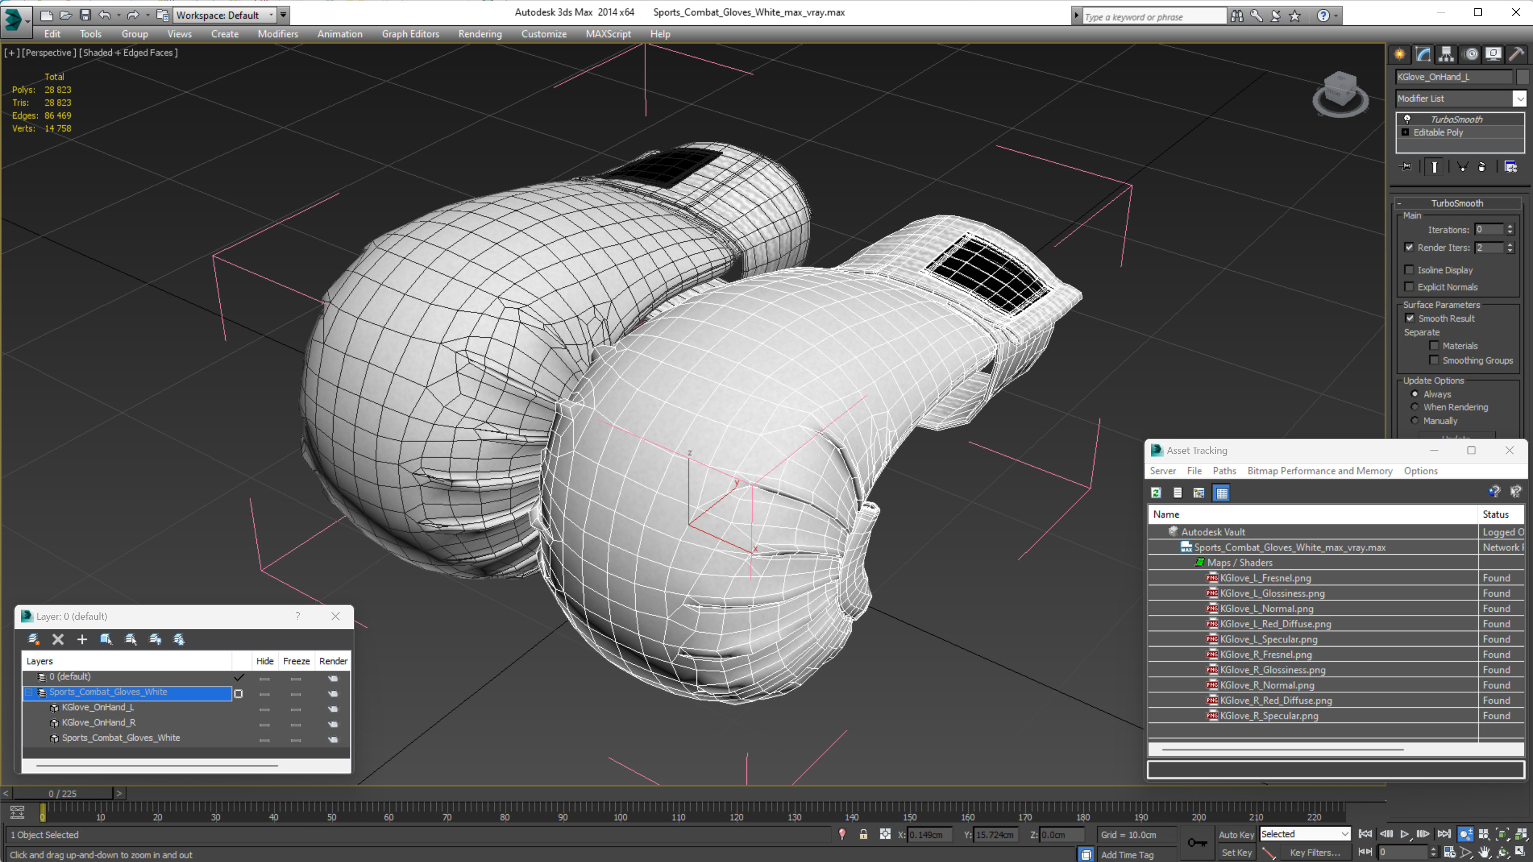The width and height of the screenshot is (1533, 862).
Task: Enable the Isoline Display checkbox
Action: 1409,270
